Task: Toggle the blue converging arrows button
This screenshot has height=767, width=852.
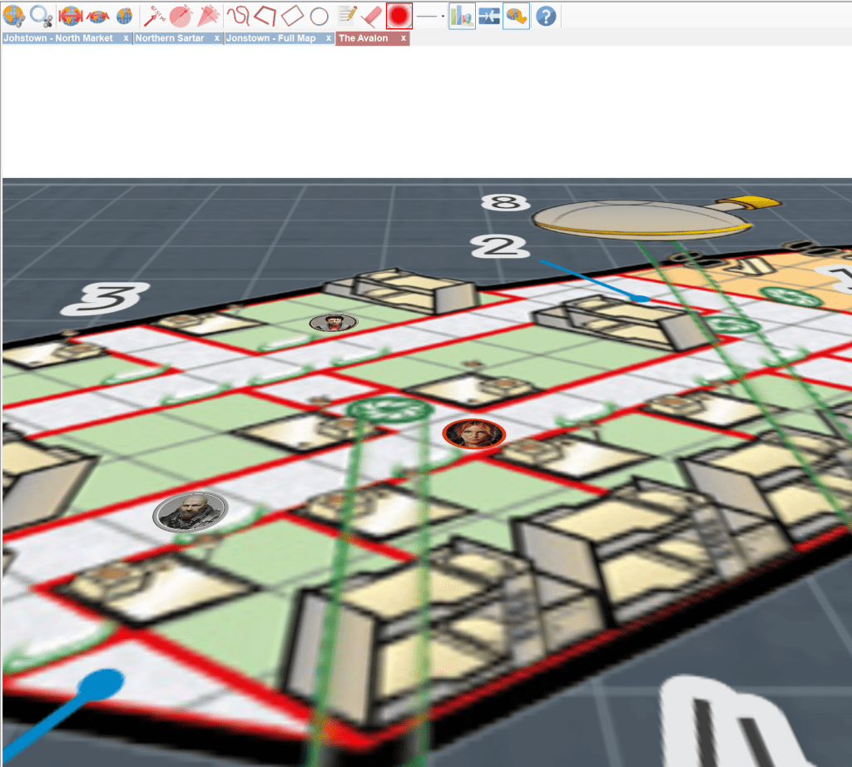Action: click(488, 16)
